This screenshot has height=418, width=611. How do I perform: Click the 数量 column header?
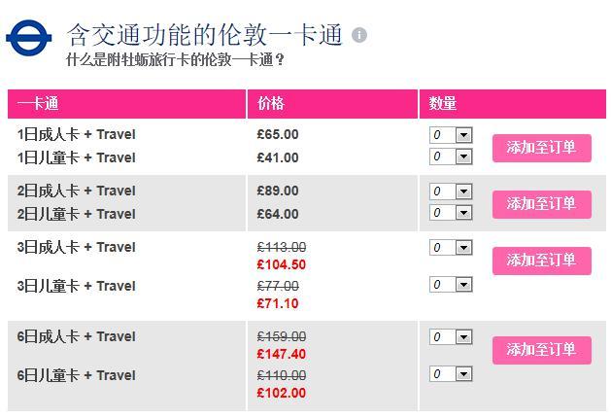(443, 104)
